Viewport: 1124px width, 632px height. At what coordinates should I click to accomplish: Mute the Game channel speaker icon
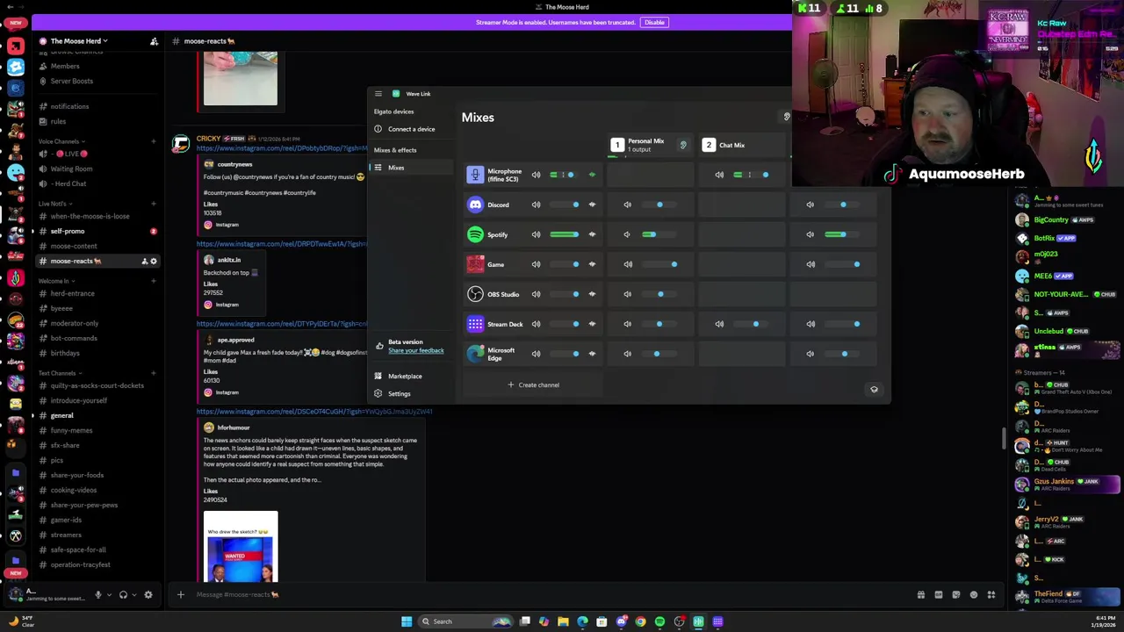(x=536, y=264)
